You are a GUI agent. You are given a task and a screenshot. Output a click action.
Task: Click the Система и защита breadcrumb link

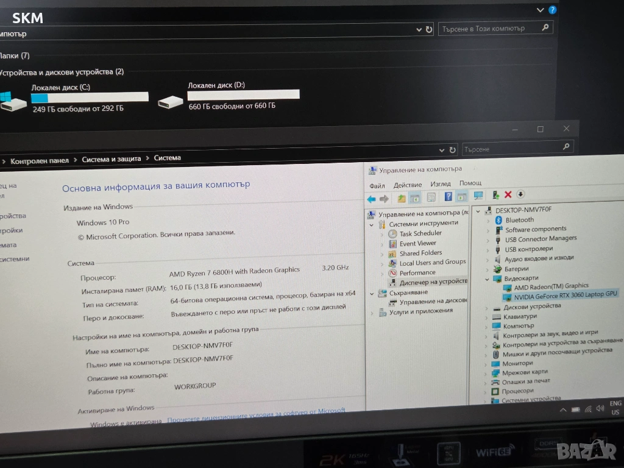(111, 159)
